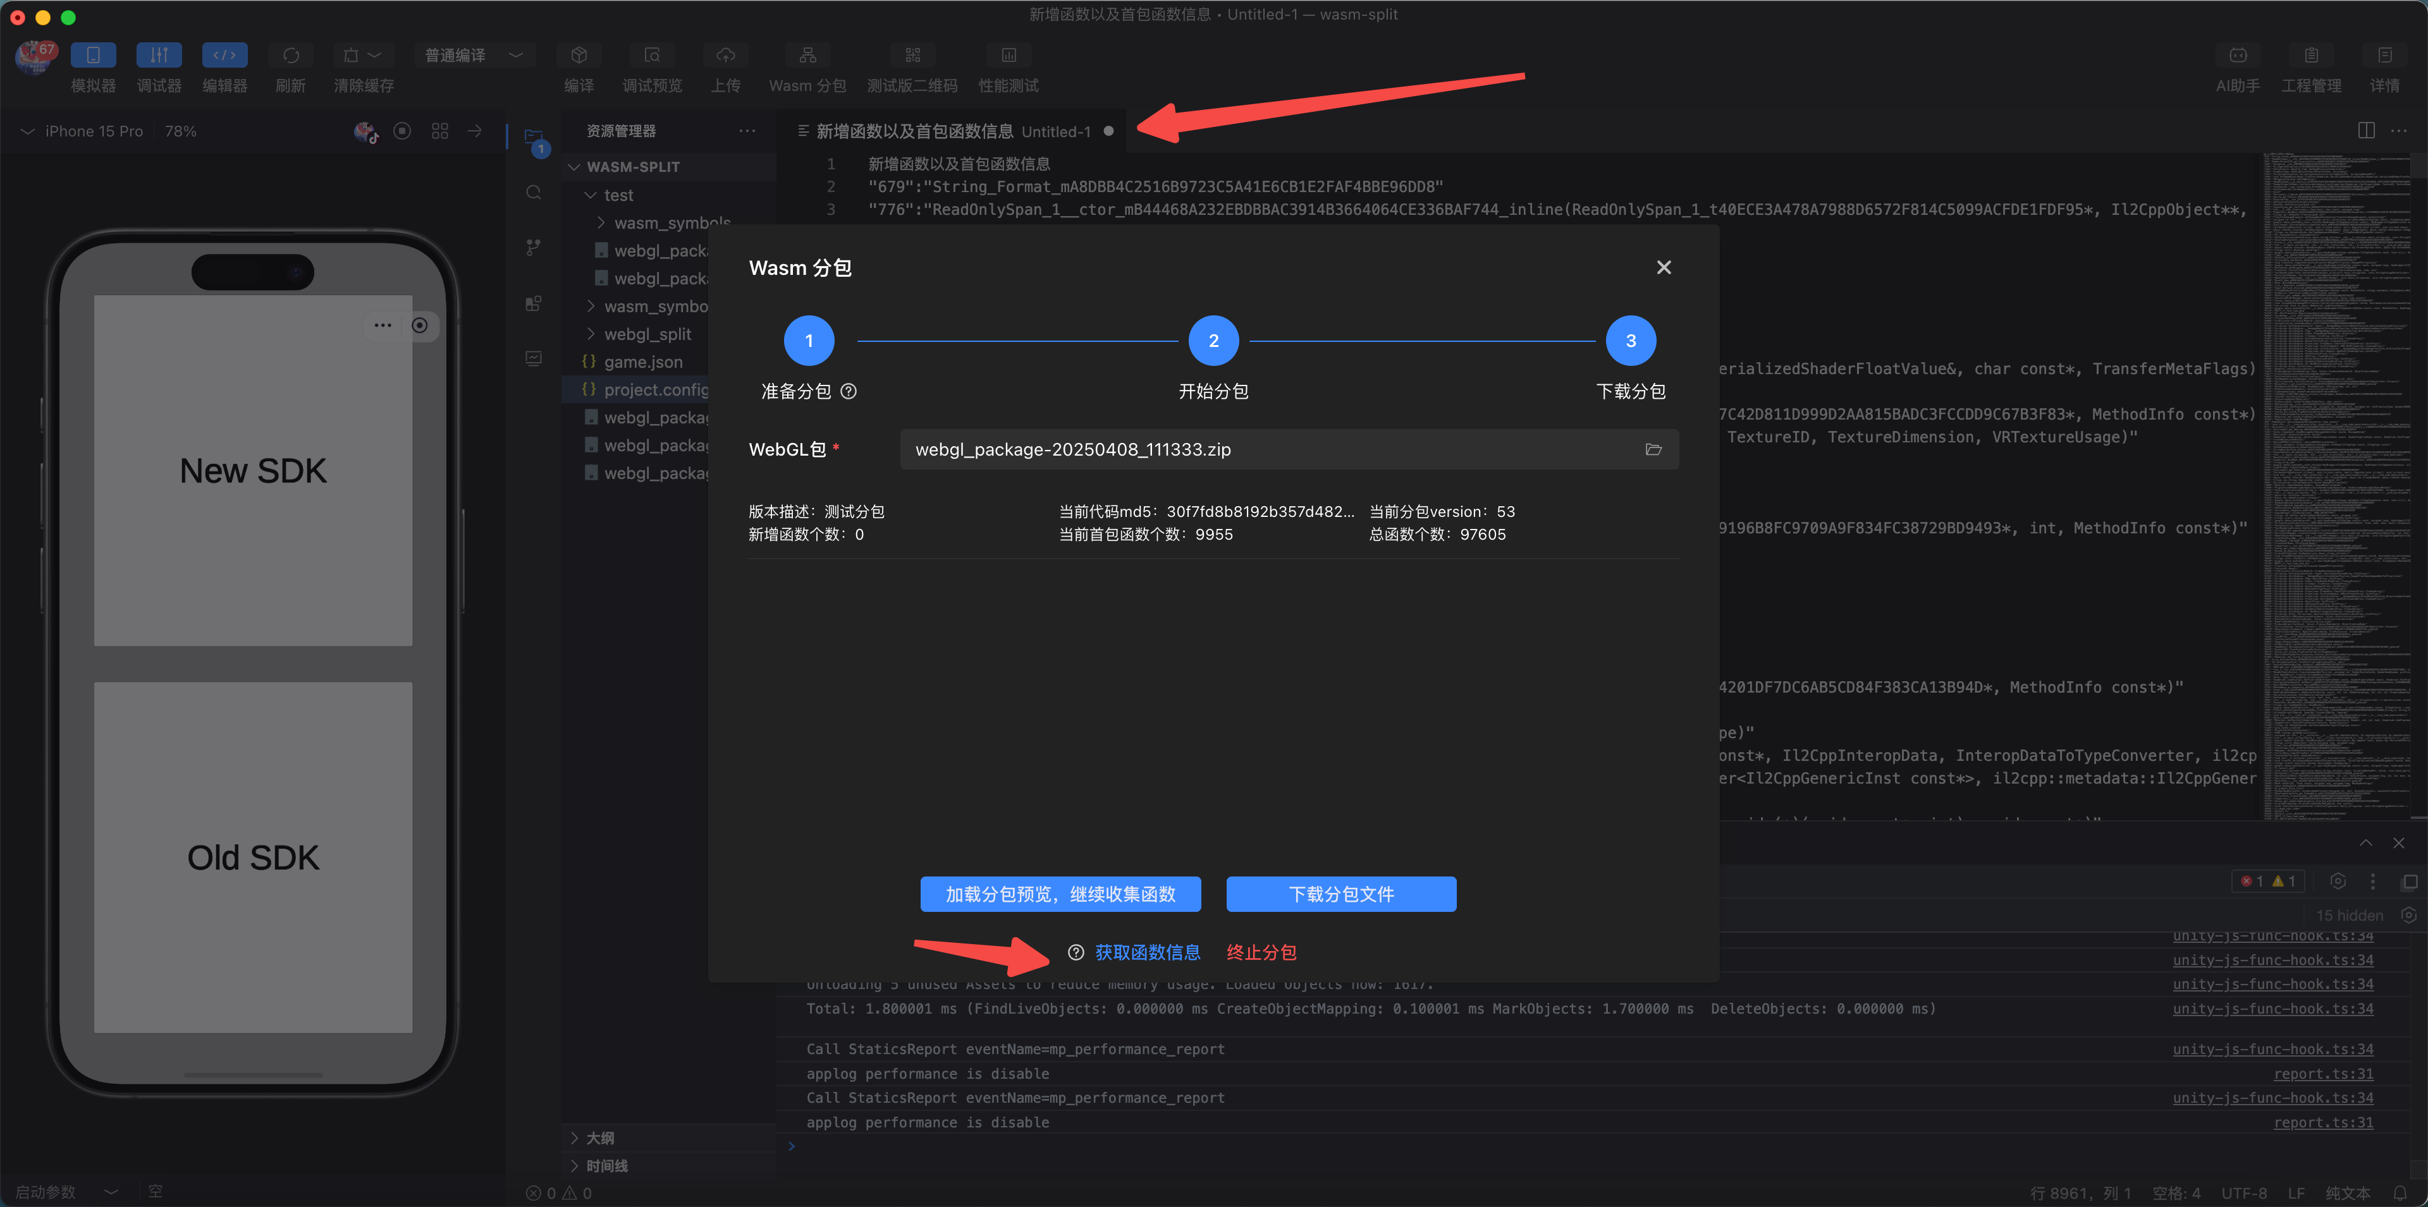Click the folder browse icon in WebGL包 field
This screenshot has height=1207, width=2428.
click(1652, 449)
